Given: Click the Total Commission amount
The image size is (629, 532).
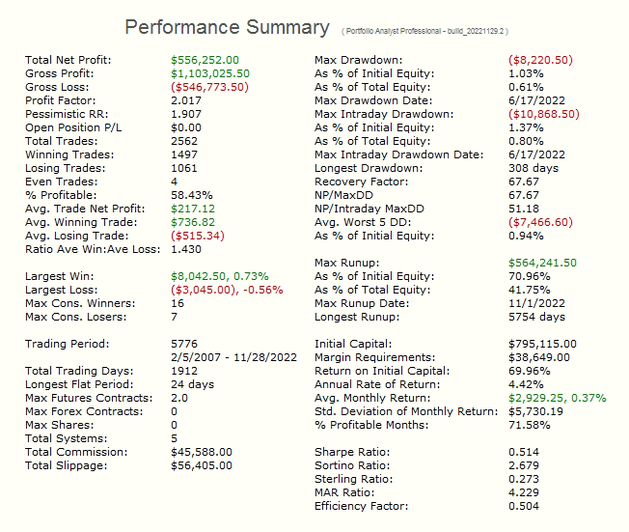Looking at the screenshot, I should [x=202, y=452].
